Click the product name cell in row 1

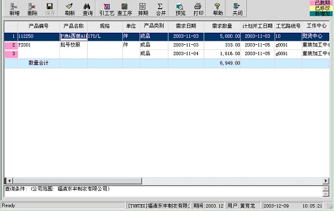coord(73,37)
